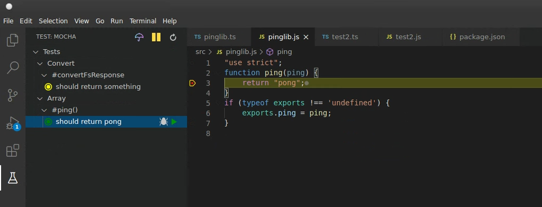This screenshot has width=542, height=207.
Task: Click 'exports.ping = ping;' on line 6
Action: [x=286, y=113]
